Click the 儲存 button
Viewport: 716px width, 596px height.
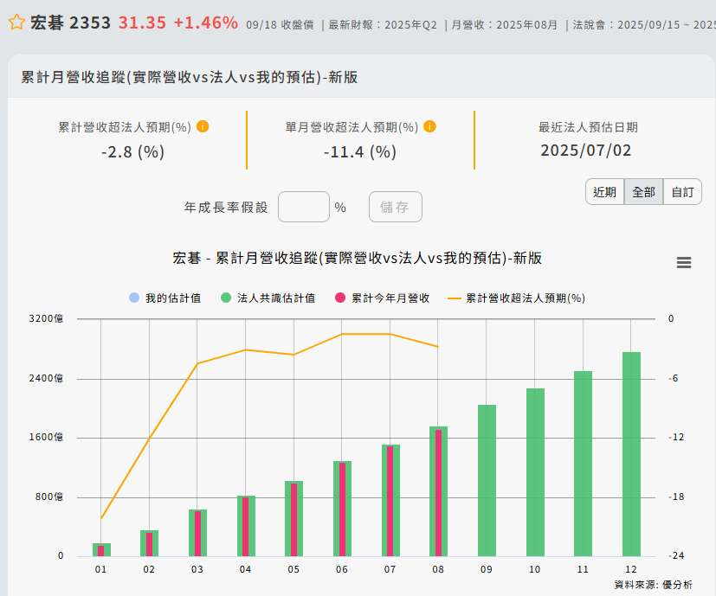(x=396, y=208)
